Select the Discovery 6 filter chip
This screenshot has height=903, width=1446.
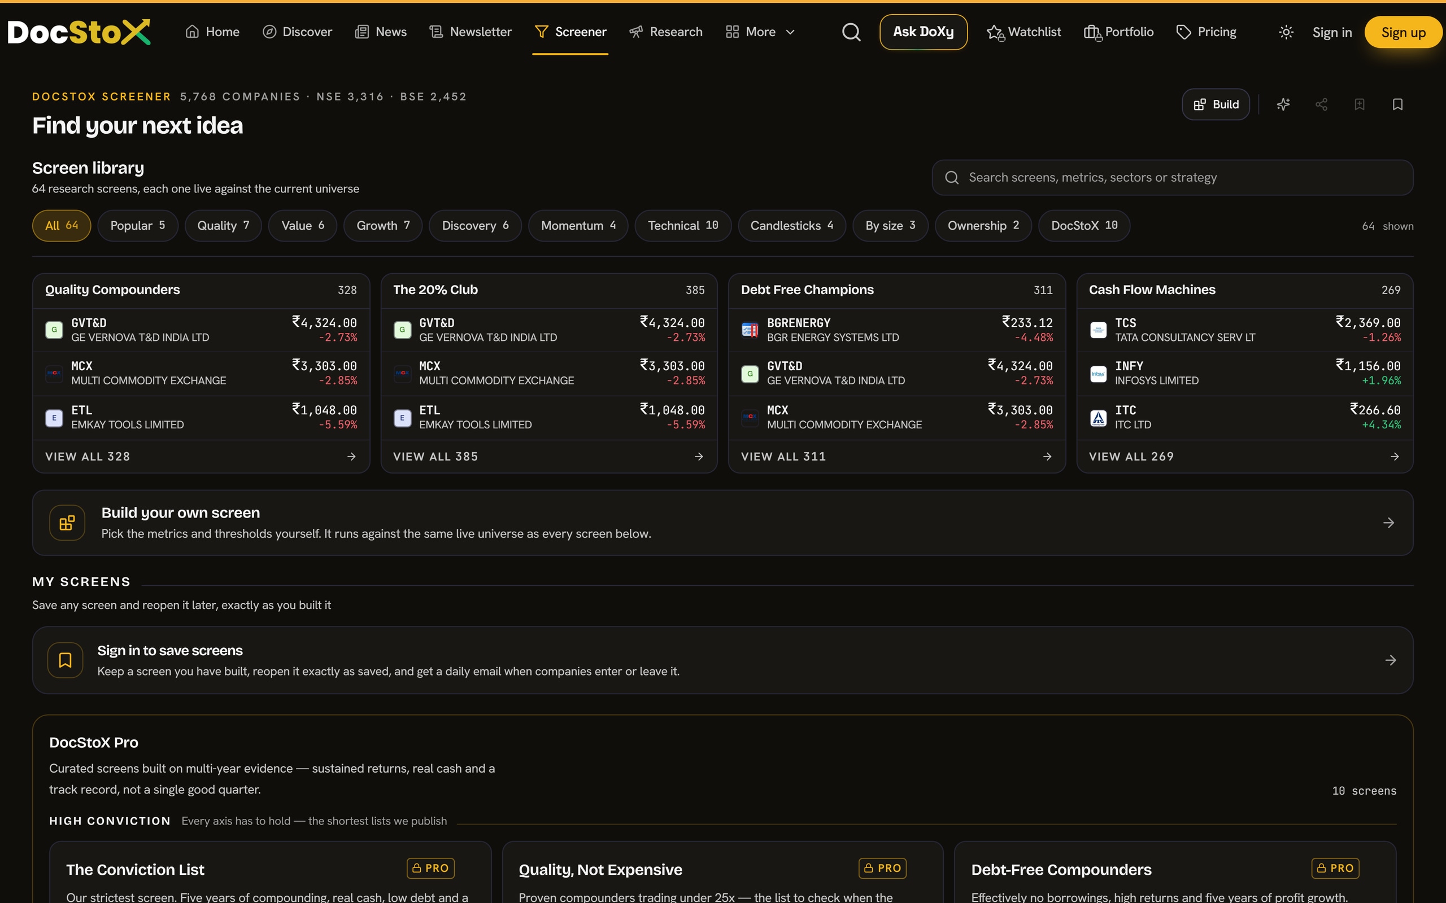475,226
